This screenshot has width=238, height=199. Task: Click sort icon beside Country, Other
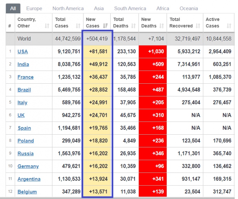tap(47, 26)
